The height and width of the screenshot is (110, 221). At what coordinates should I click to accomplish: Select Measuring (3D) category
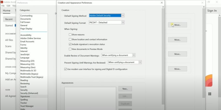click(x=27, y=64)
